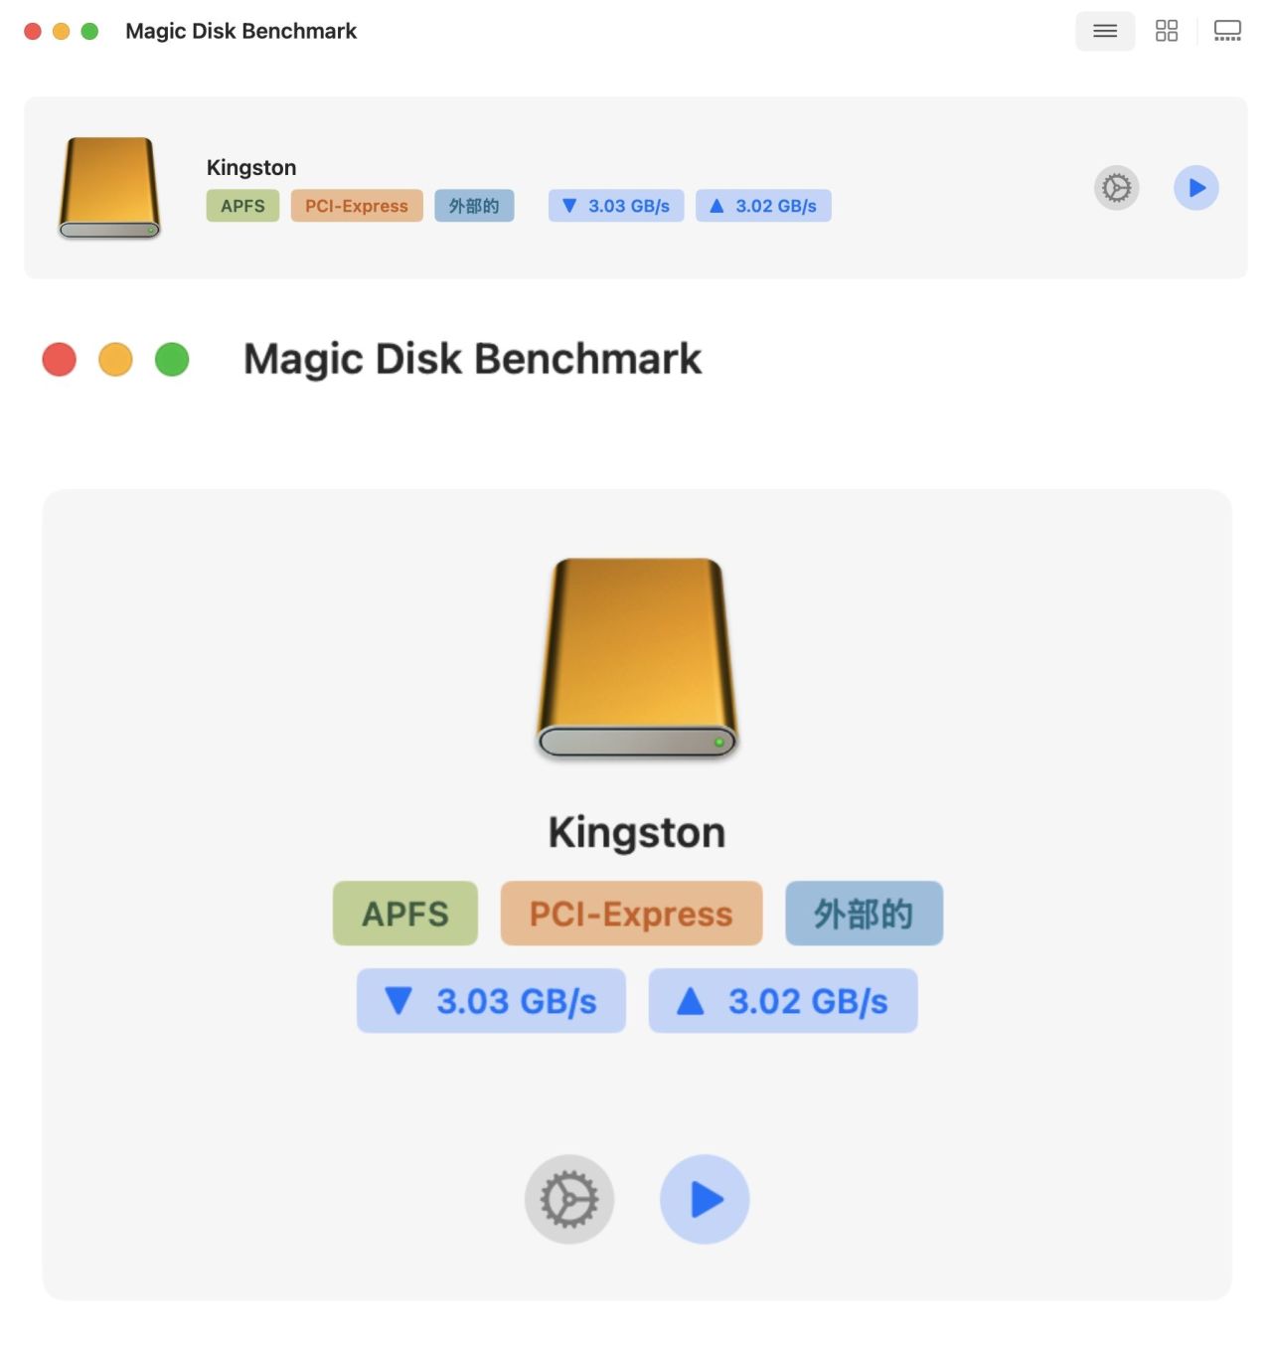The image size is (1272, 1346).
Task: Open settings gear in the large card
Action: pyautogui.click(x=568, y=1199)
